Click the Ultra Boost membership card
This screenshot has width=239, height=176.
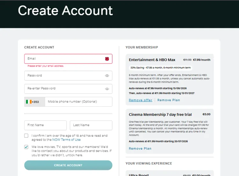170,173
